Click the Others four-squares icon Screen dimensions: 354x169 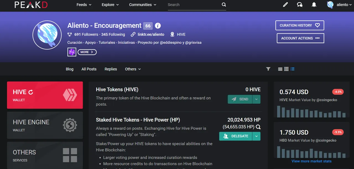[70, 155]
